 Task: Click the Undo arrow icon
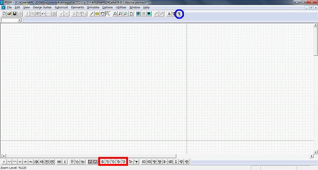[43, 14]
